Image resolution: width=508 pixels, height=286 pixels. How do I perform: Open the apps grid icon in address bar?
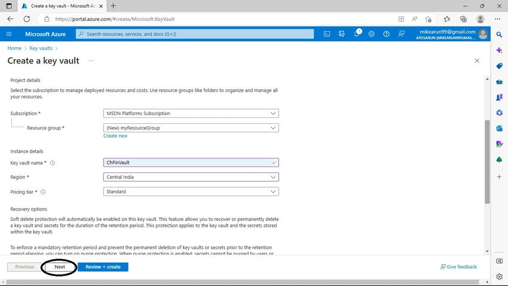click(401, 19)
